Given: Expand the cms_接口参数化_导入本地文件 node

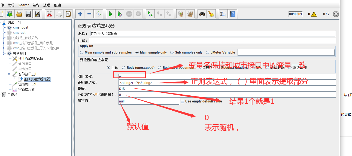Looking at the screenshot, I should (4, 48).
